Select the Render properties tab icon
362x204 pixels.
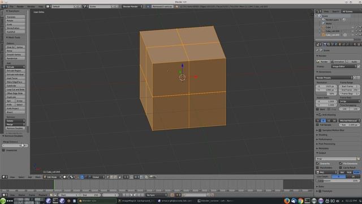325,44
